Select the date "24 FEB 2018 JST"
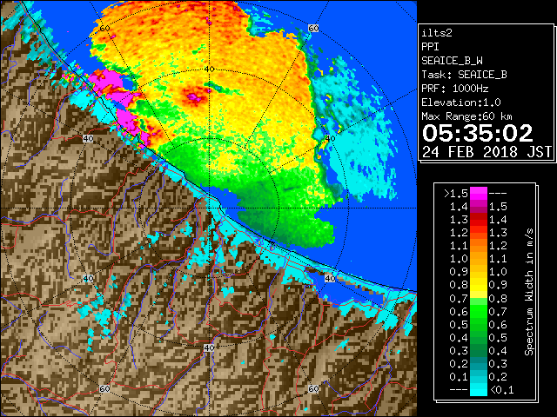This screenshot has height=417, width=557. click(x=487, y=152)
